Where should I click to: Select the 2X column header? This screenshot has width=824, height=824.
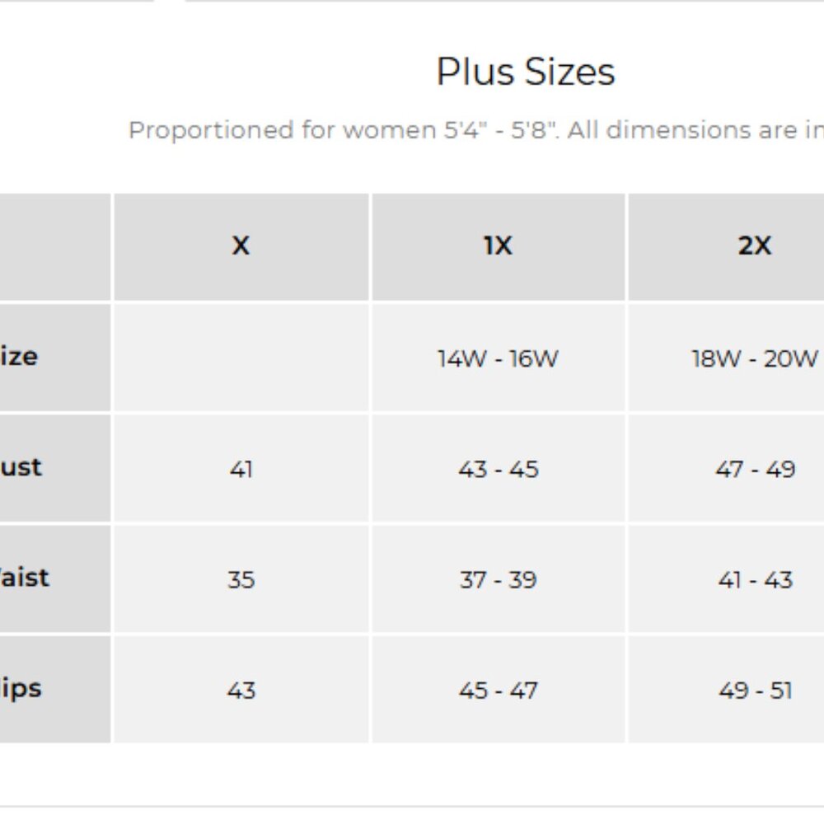coord(754,246)
